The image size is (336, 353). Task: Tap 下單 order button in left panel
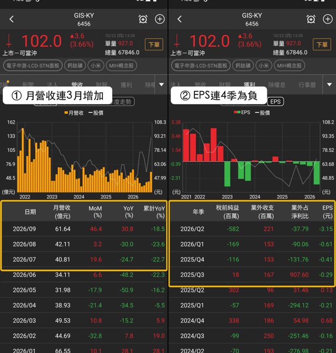[154, 44]
